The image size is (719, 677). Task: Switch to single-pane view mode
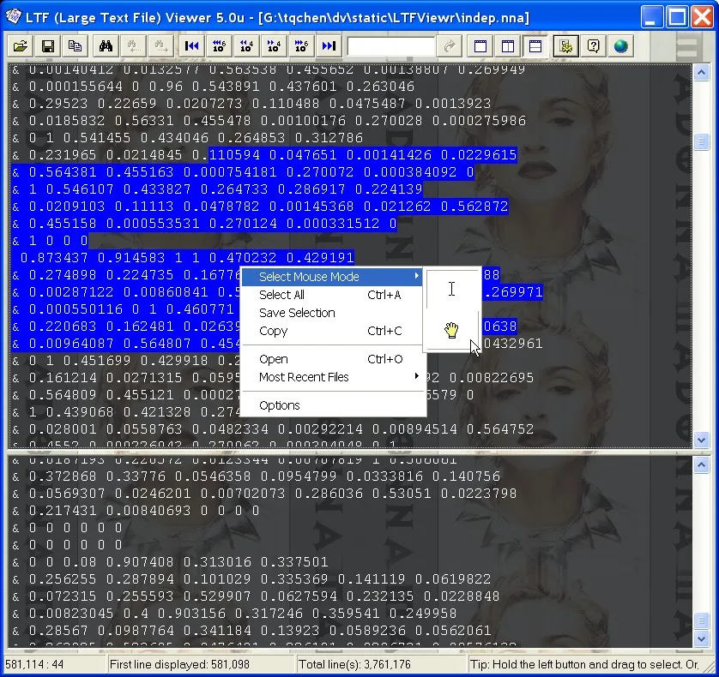[480, 46]
